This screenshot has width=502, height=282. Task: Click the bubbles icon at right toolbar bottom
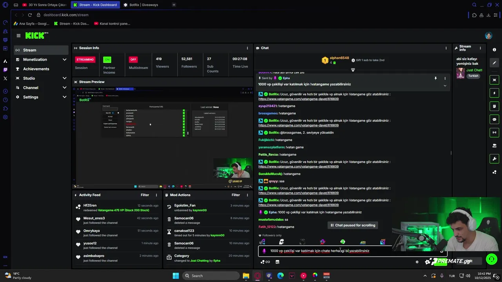coord(494,172)
